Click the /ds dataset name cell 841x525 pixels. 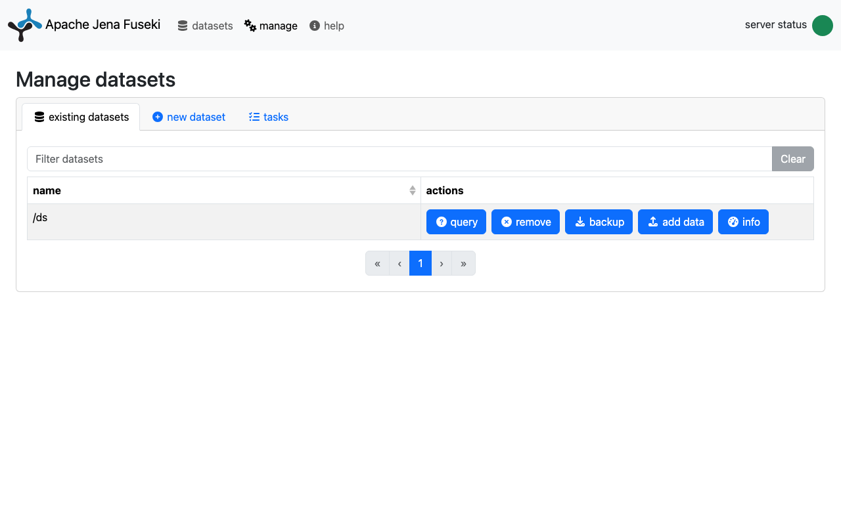(x=224, y=222)
